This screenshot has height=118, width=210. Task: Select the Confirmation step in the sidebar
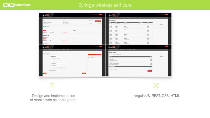92,57
